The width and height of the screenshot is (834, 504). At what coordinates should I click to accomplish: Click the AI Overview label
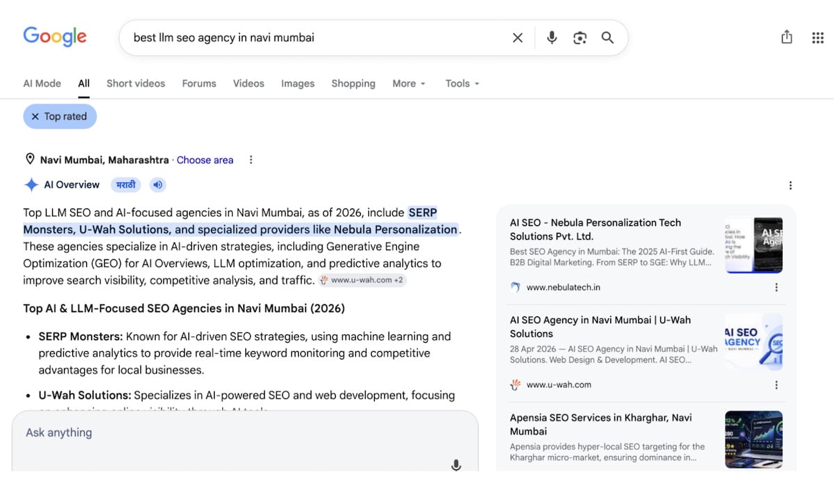pyautogui.click(x=72, y=185)
